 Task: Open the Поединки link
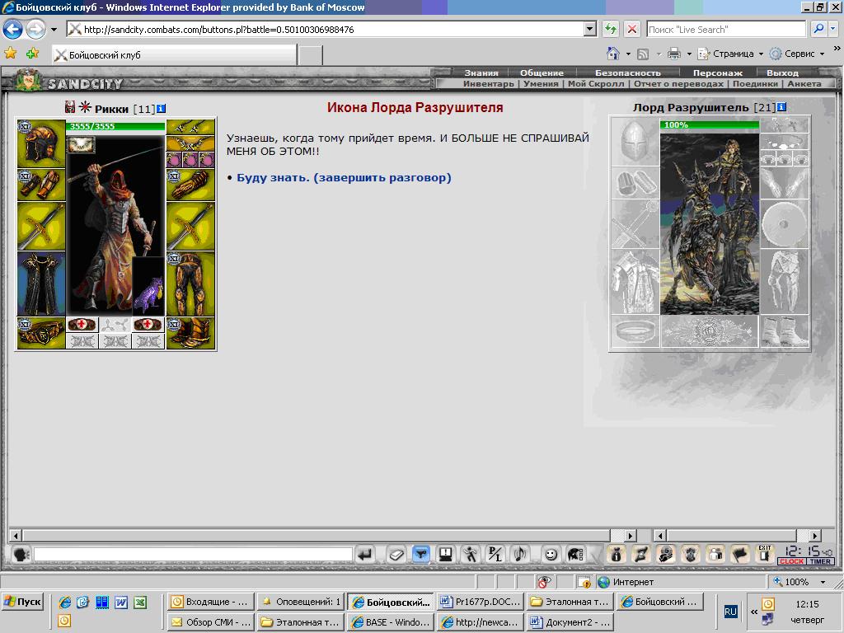[755, 84]
